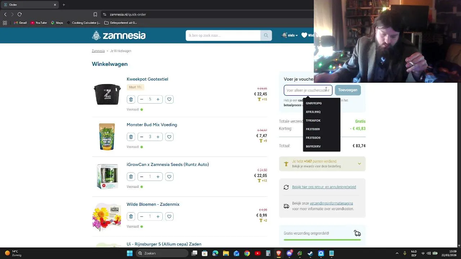
Task: Open the Geïmporteerd bookmarks folder
Action: 121,23
